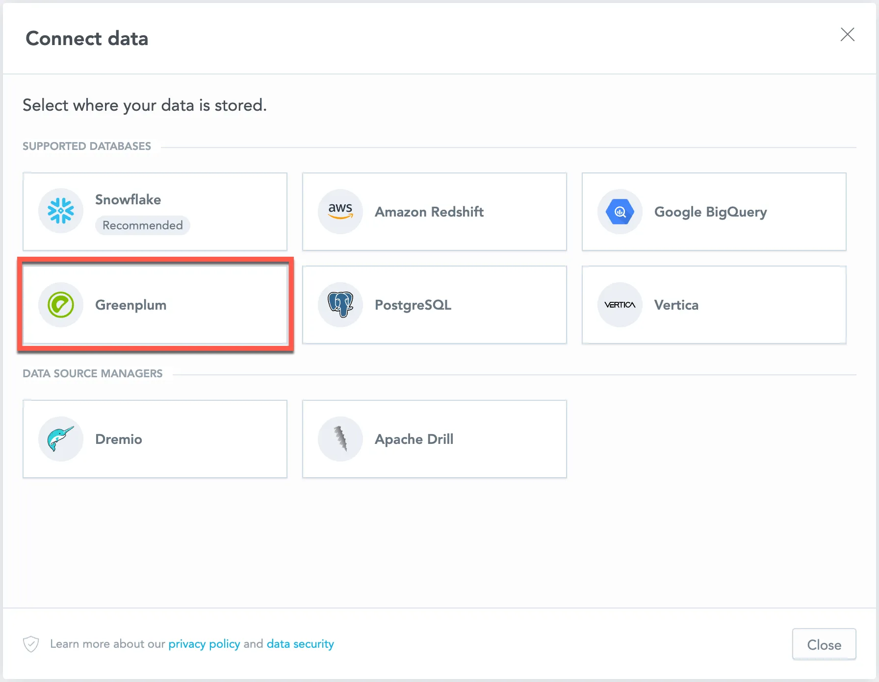The width and height of the screenshot is (879, 682).
Task: Choose the Amazon Redshift label
Action: (429, 212)
